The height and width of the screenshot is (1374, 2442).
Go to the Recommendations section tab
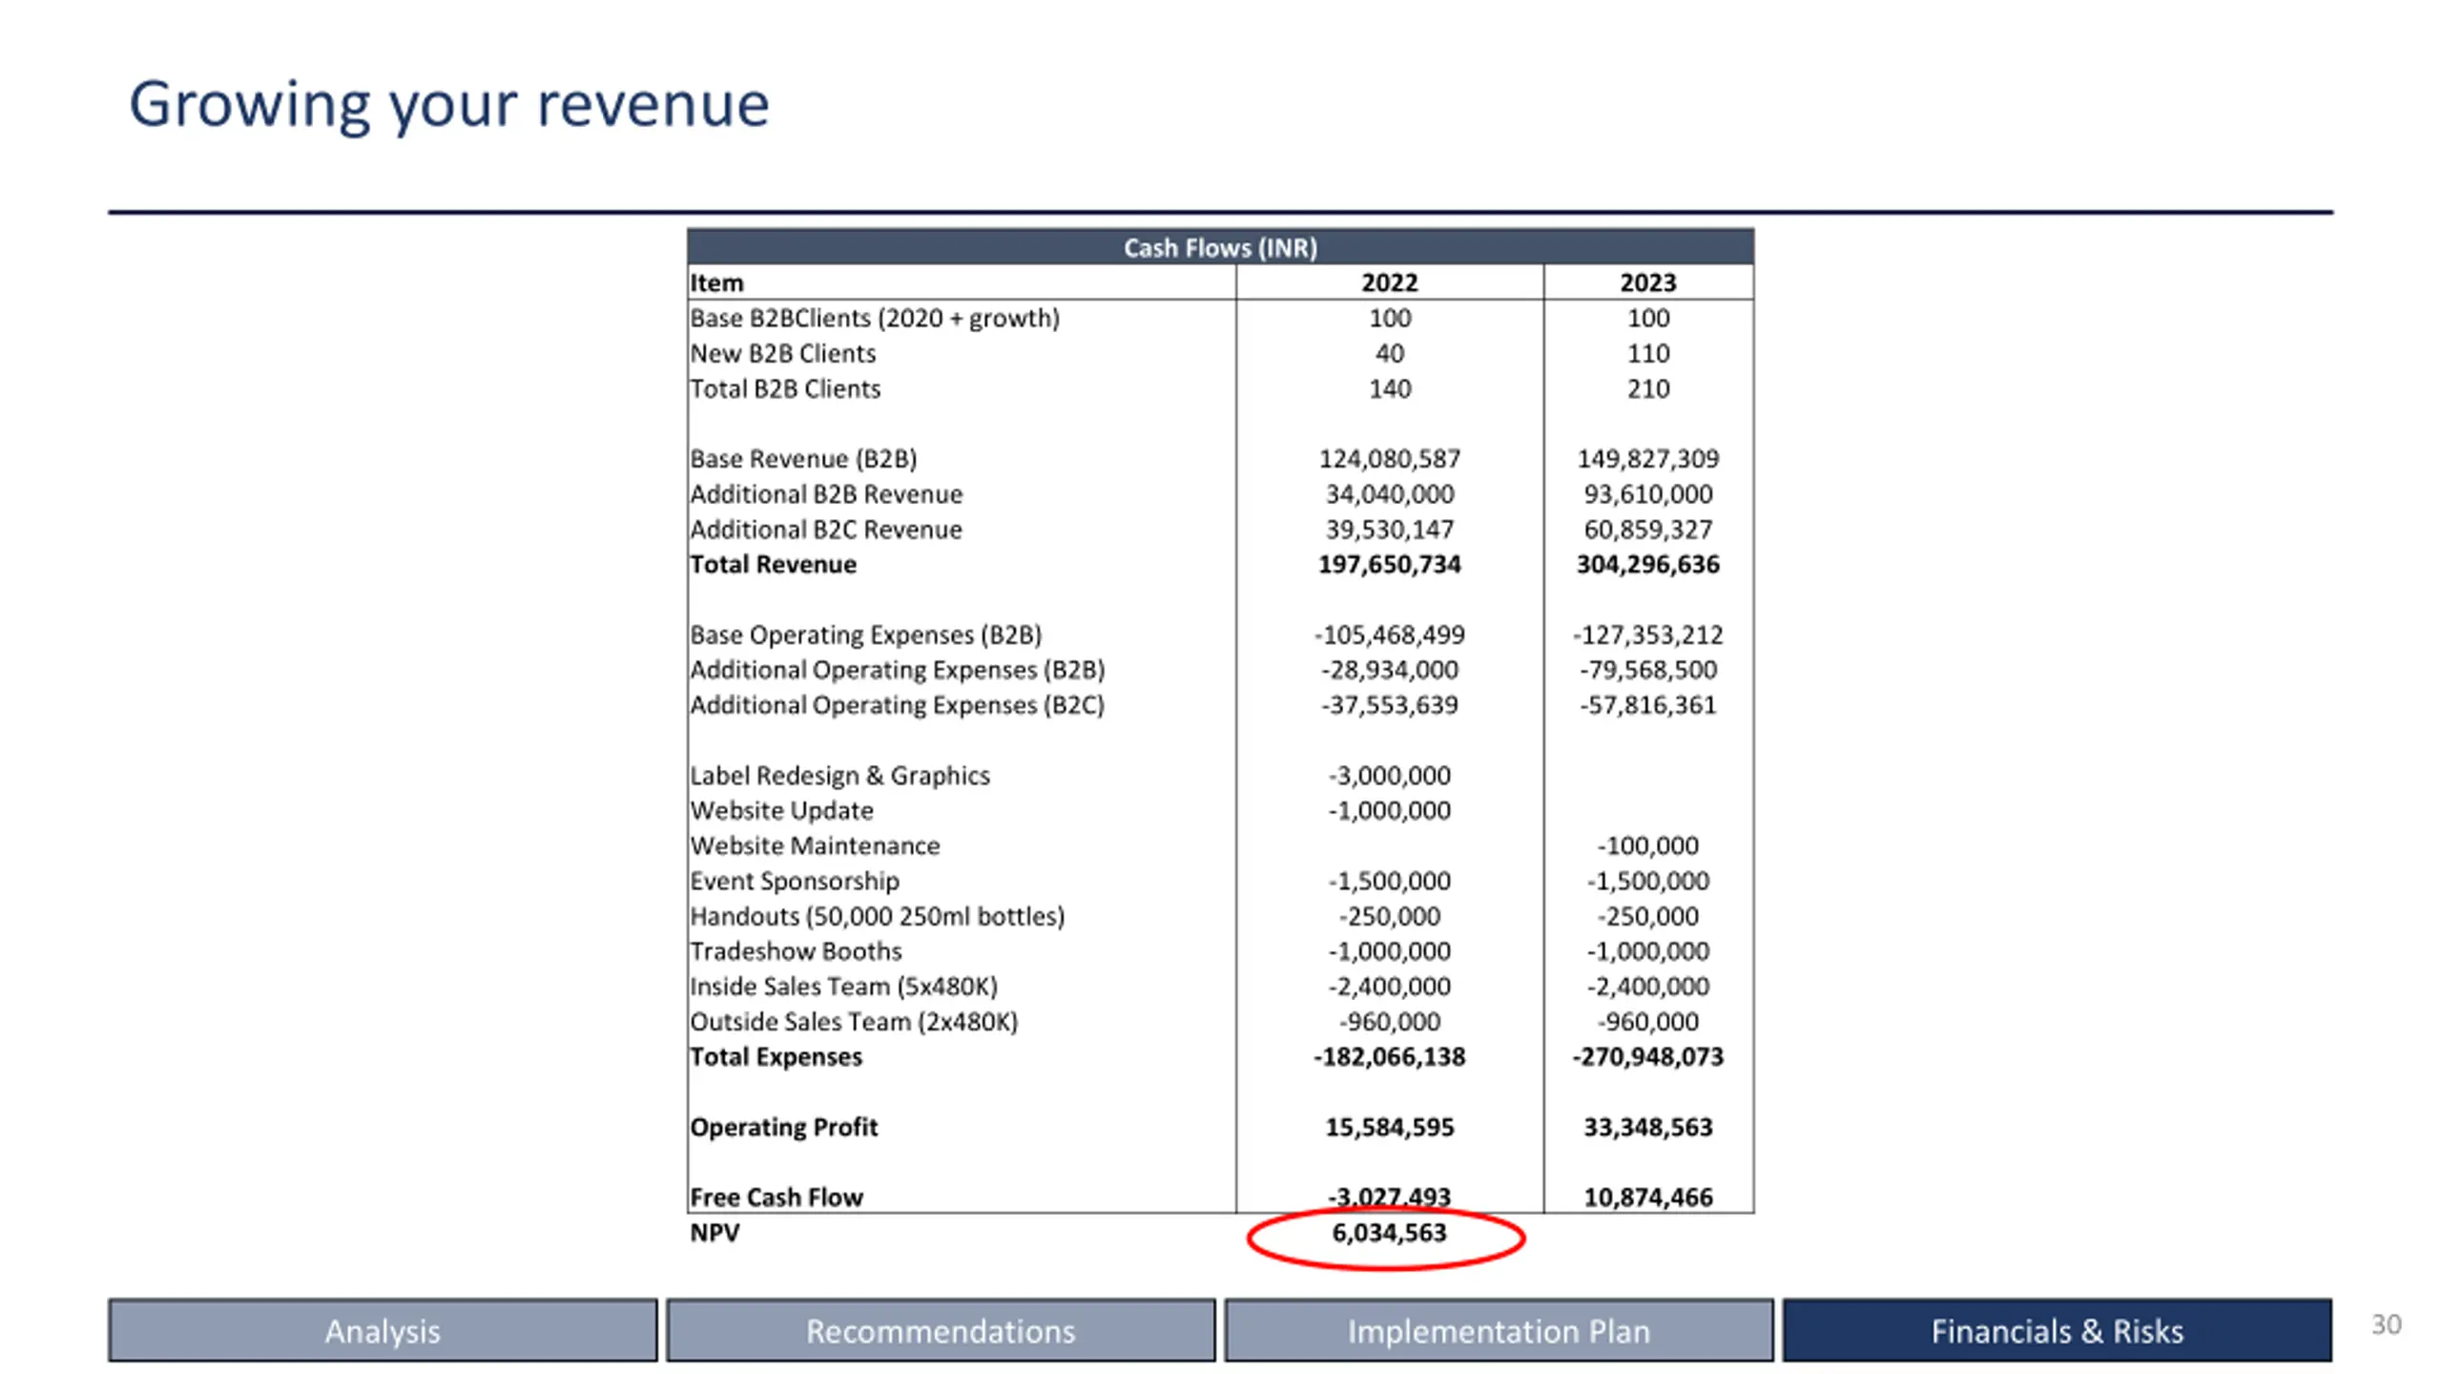(x=941, y=1330)
